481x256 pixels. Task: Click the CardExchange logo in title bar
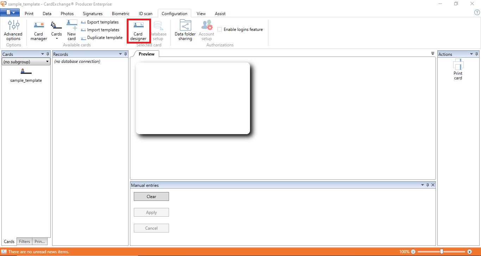pos(4,4)
